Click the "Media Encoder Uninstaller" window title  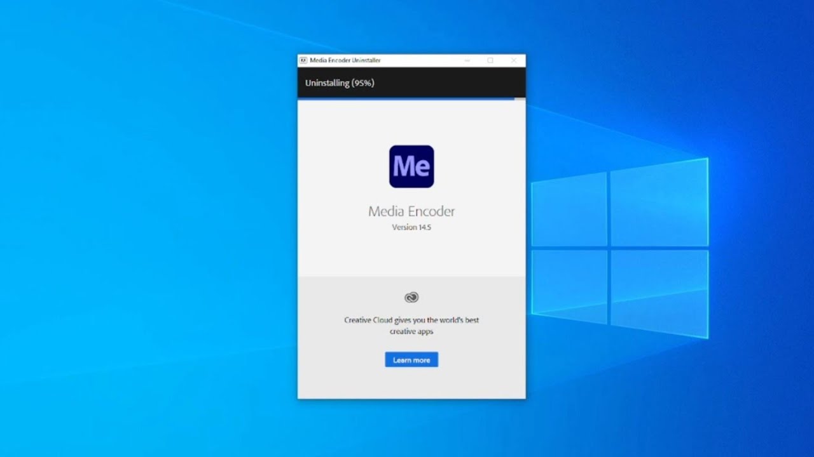(x=345, y=60)
